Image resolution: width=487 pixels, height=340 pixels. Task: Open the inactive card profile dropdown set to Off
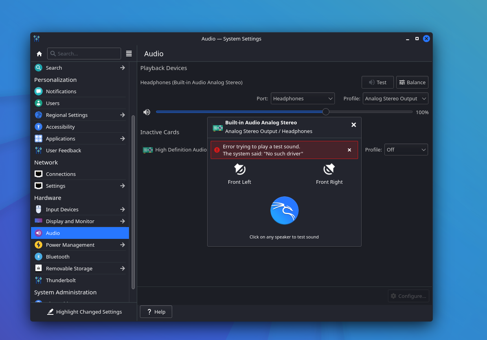(406, 150)
